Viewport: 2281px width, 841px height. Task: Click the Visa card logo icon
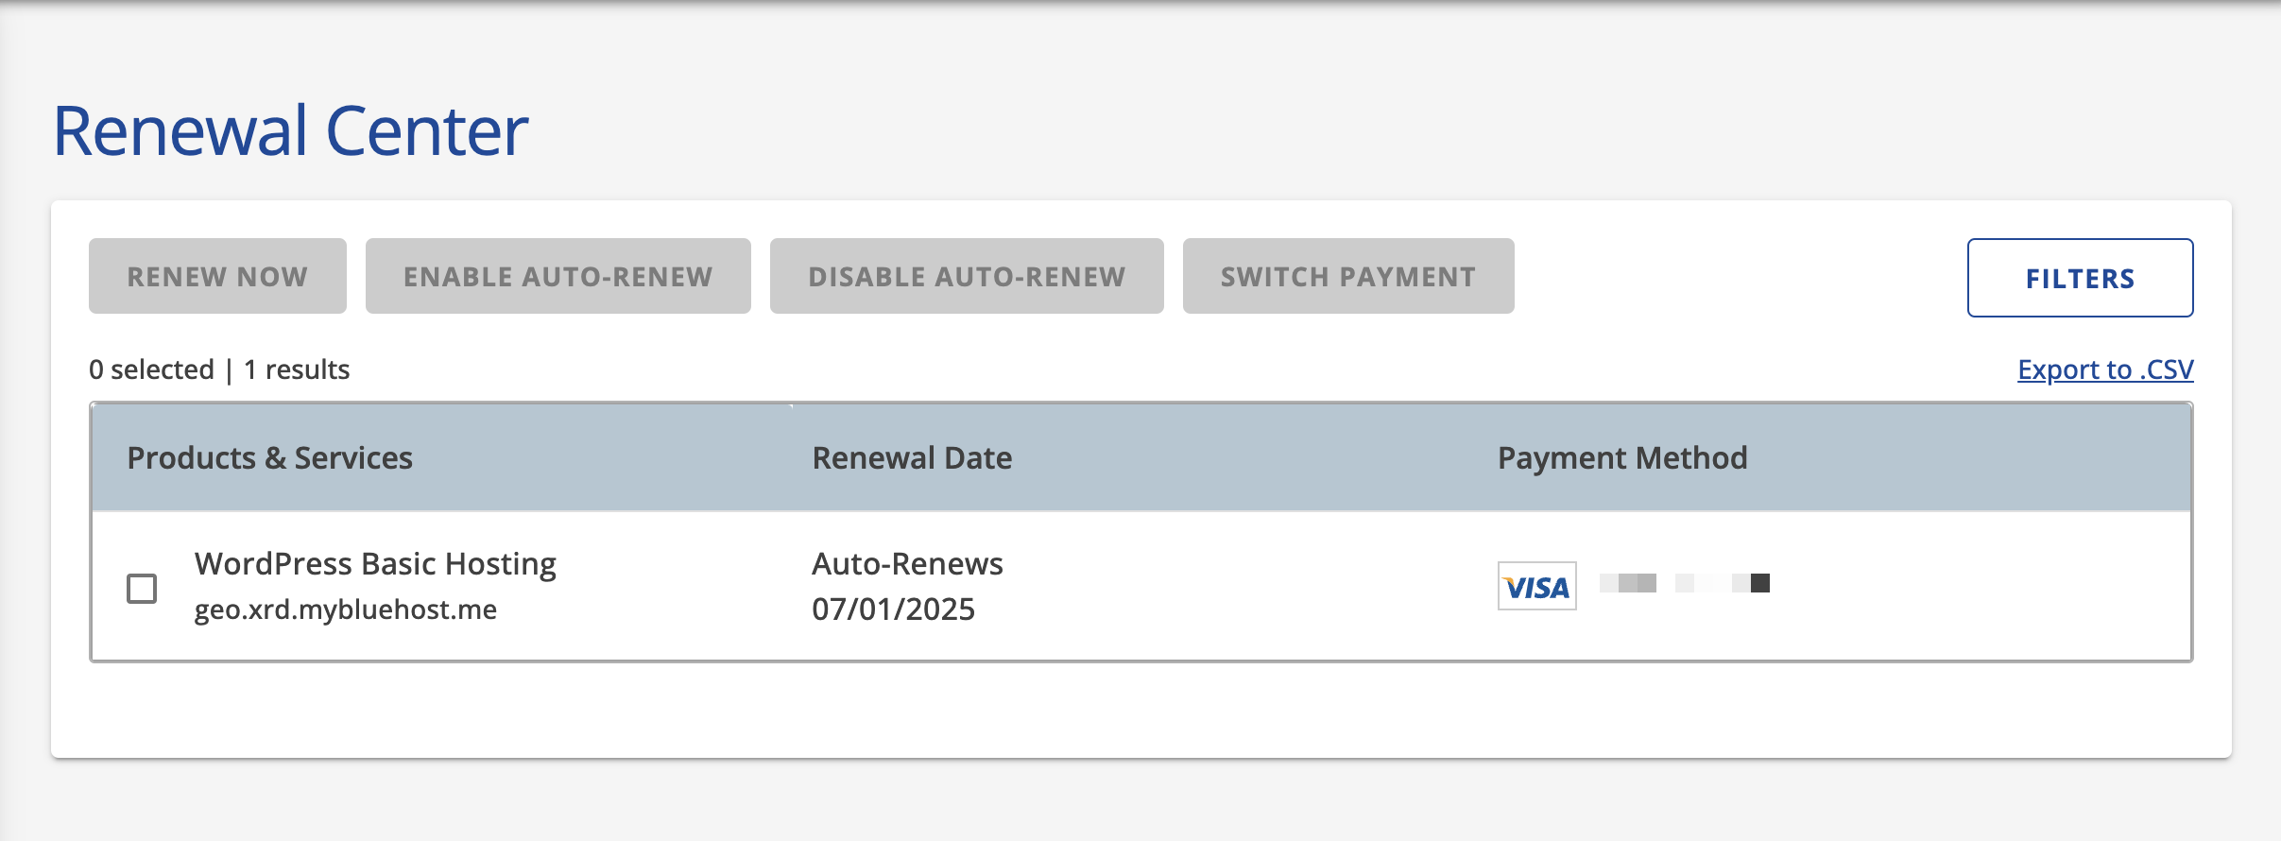(x=1536, y=586)
